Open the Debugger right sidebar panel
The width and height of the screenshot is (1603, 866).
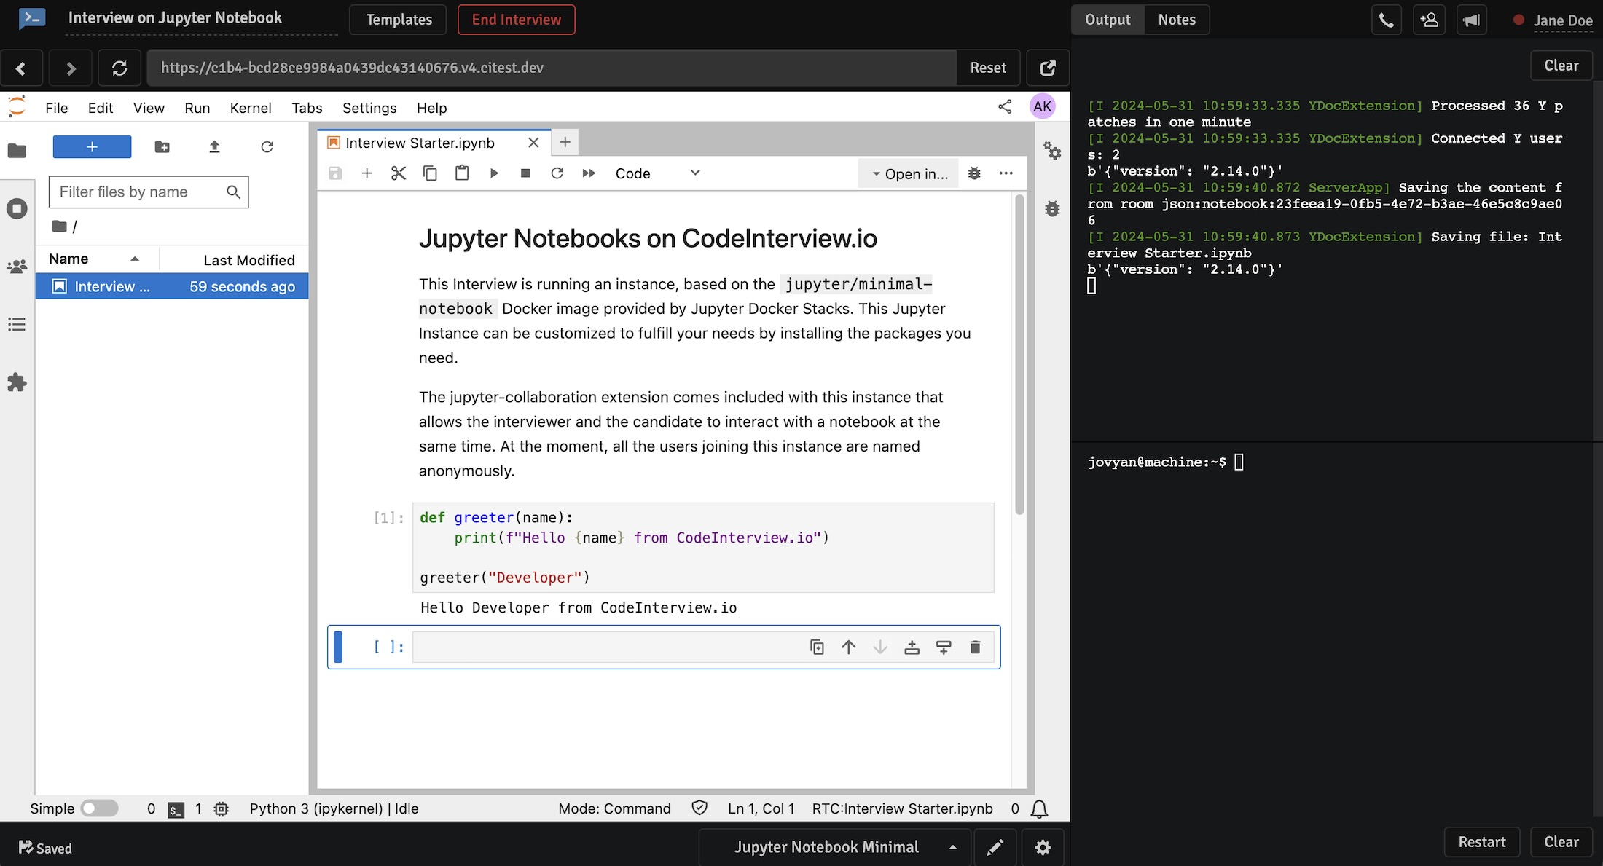[1052, 209]
